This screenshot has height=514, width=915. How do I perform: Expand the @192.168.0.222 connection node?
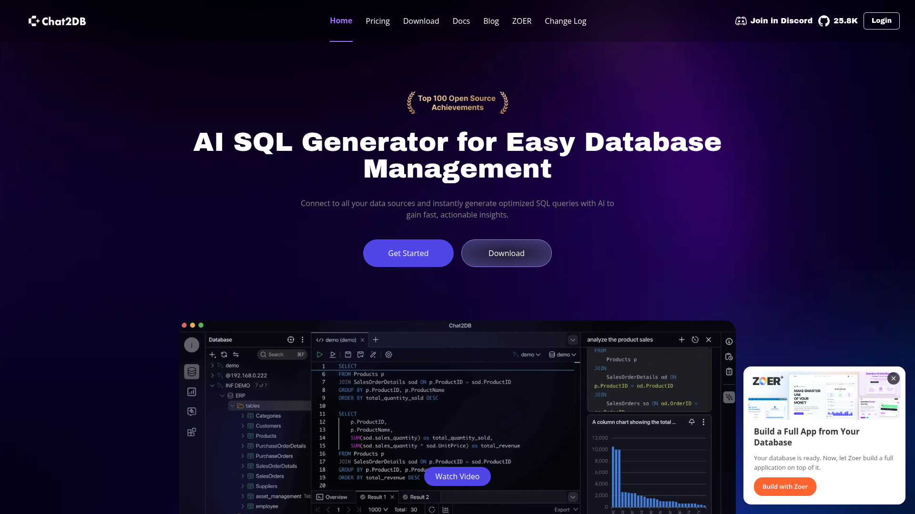(x=213, y=376)
